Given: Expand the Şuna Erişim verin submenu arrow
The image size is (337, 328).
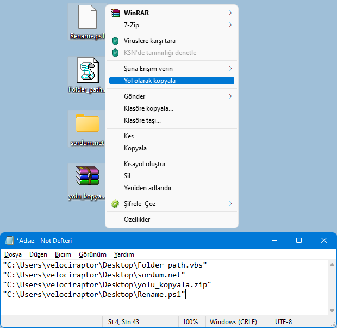Looking at the screenshot, I should 230,69.
